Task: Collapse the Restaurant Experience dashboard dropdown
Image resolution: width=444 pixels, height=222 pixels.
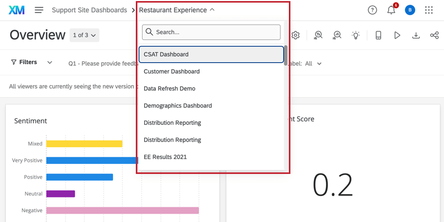Action: coord(212,10)
